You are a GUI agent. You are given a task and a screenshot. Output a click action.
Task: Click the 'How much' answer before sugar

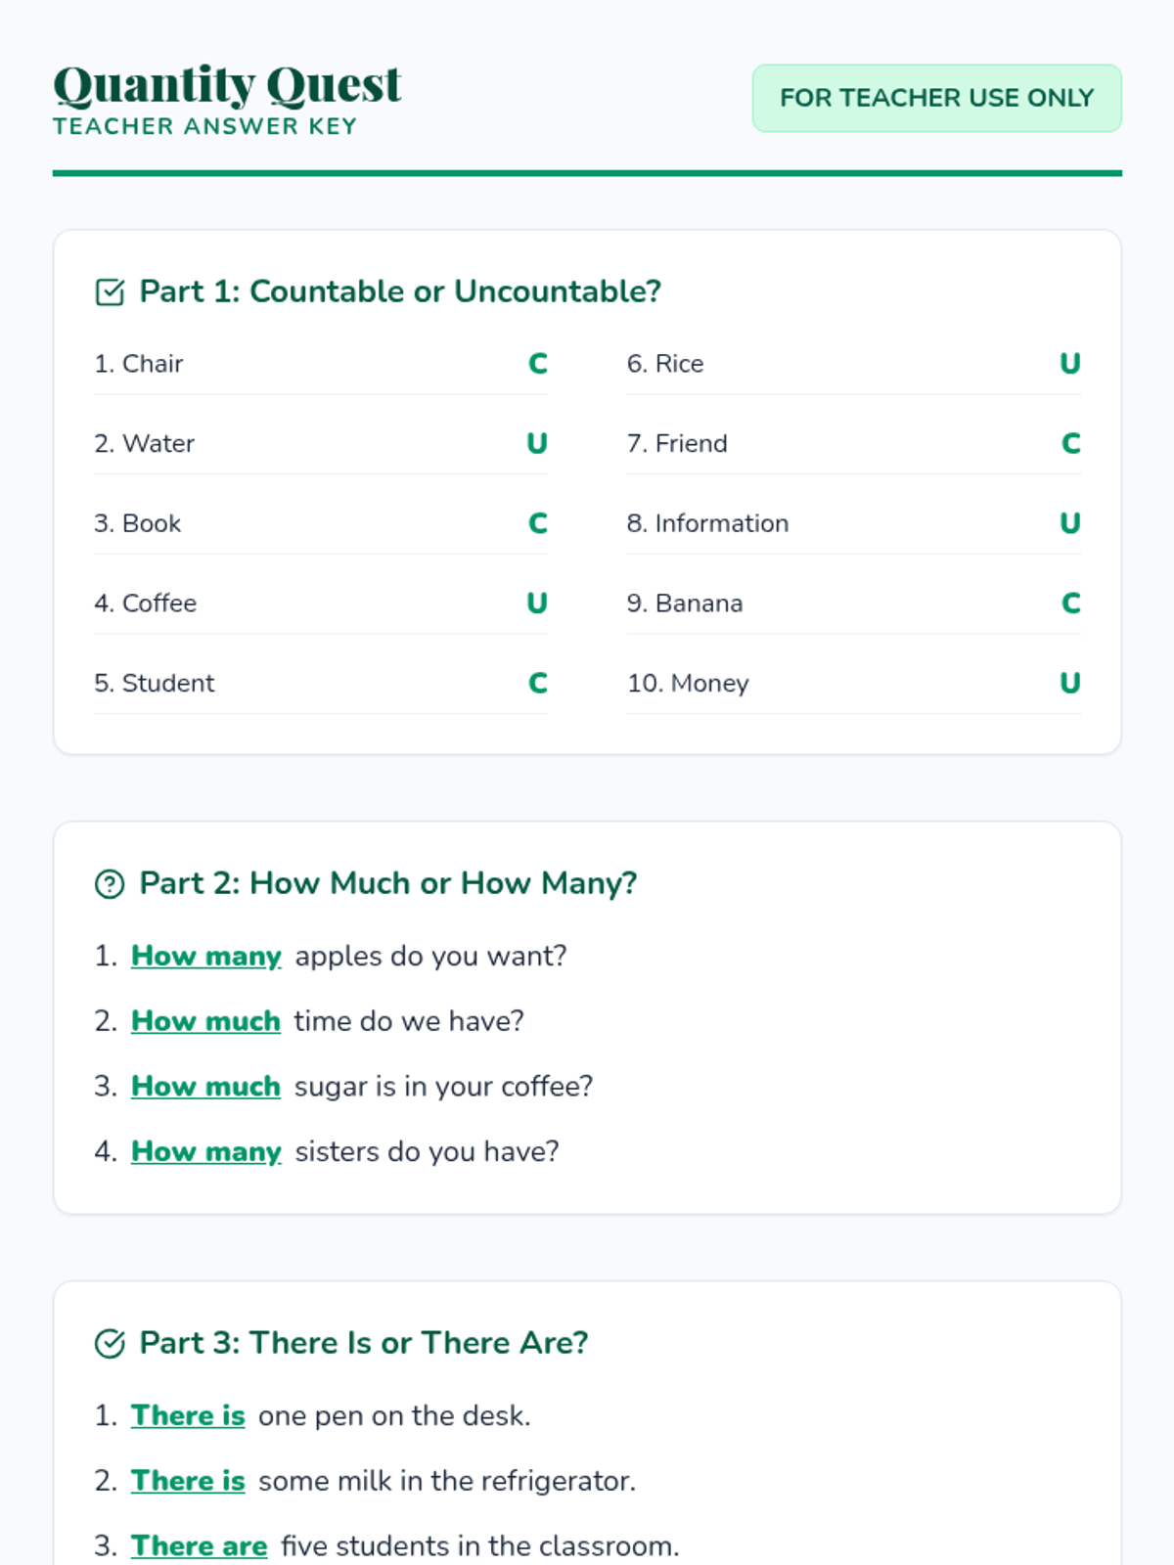pyautogui.click(x=205, y=1087)
